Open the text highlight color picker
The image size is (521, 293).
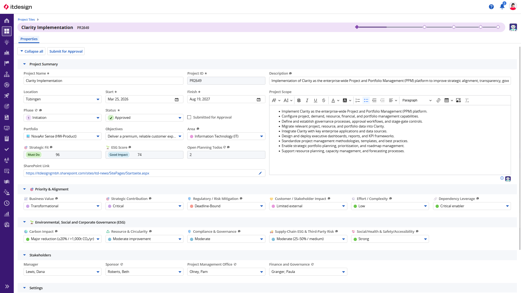click(347, 100)
